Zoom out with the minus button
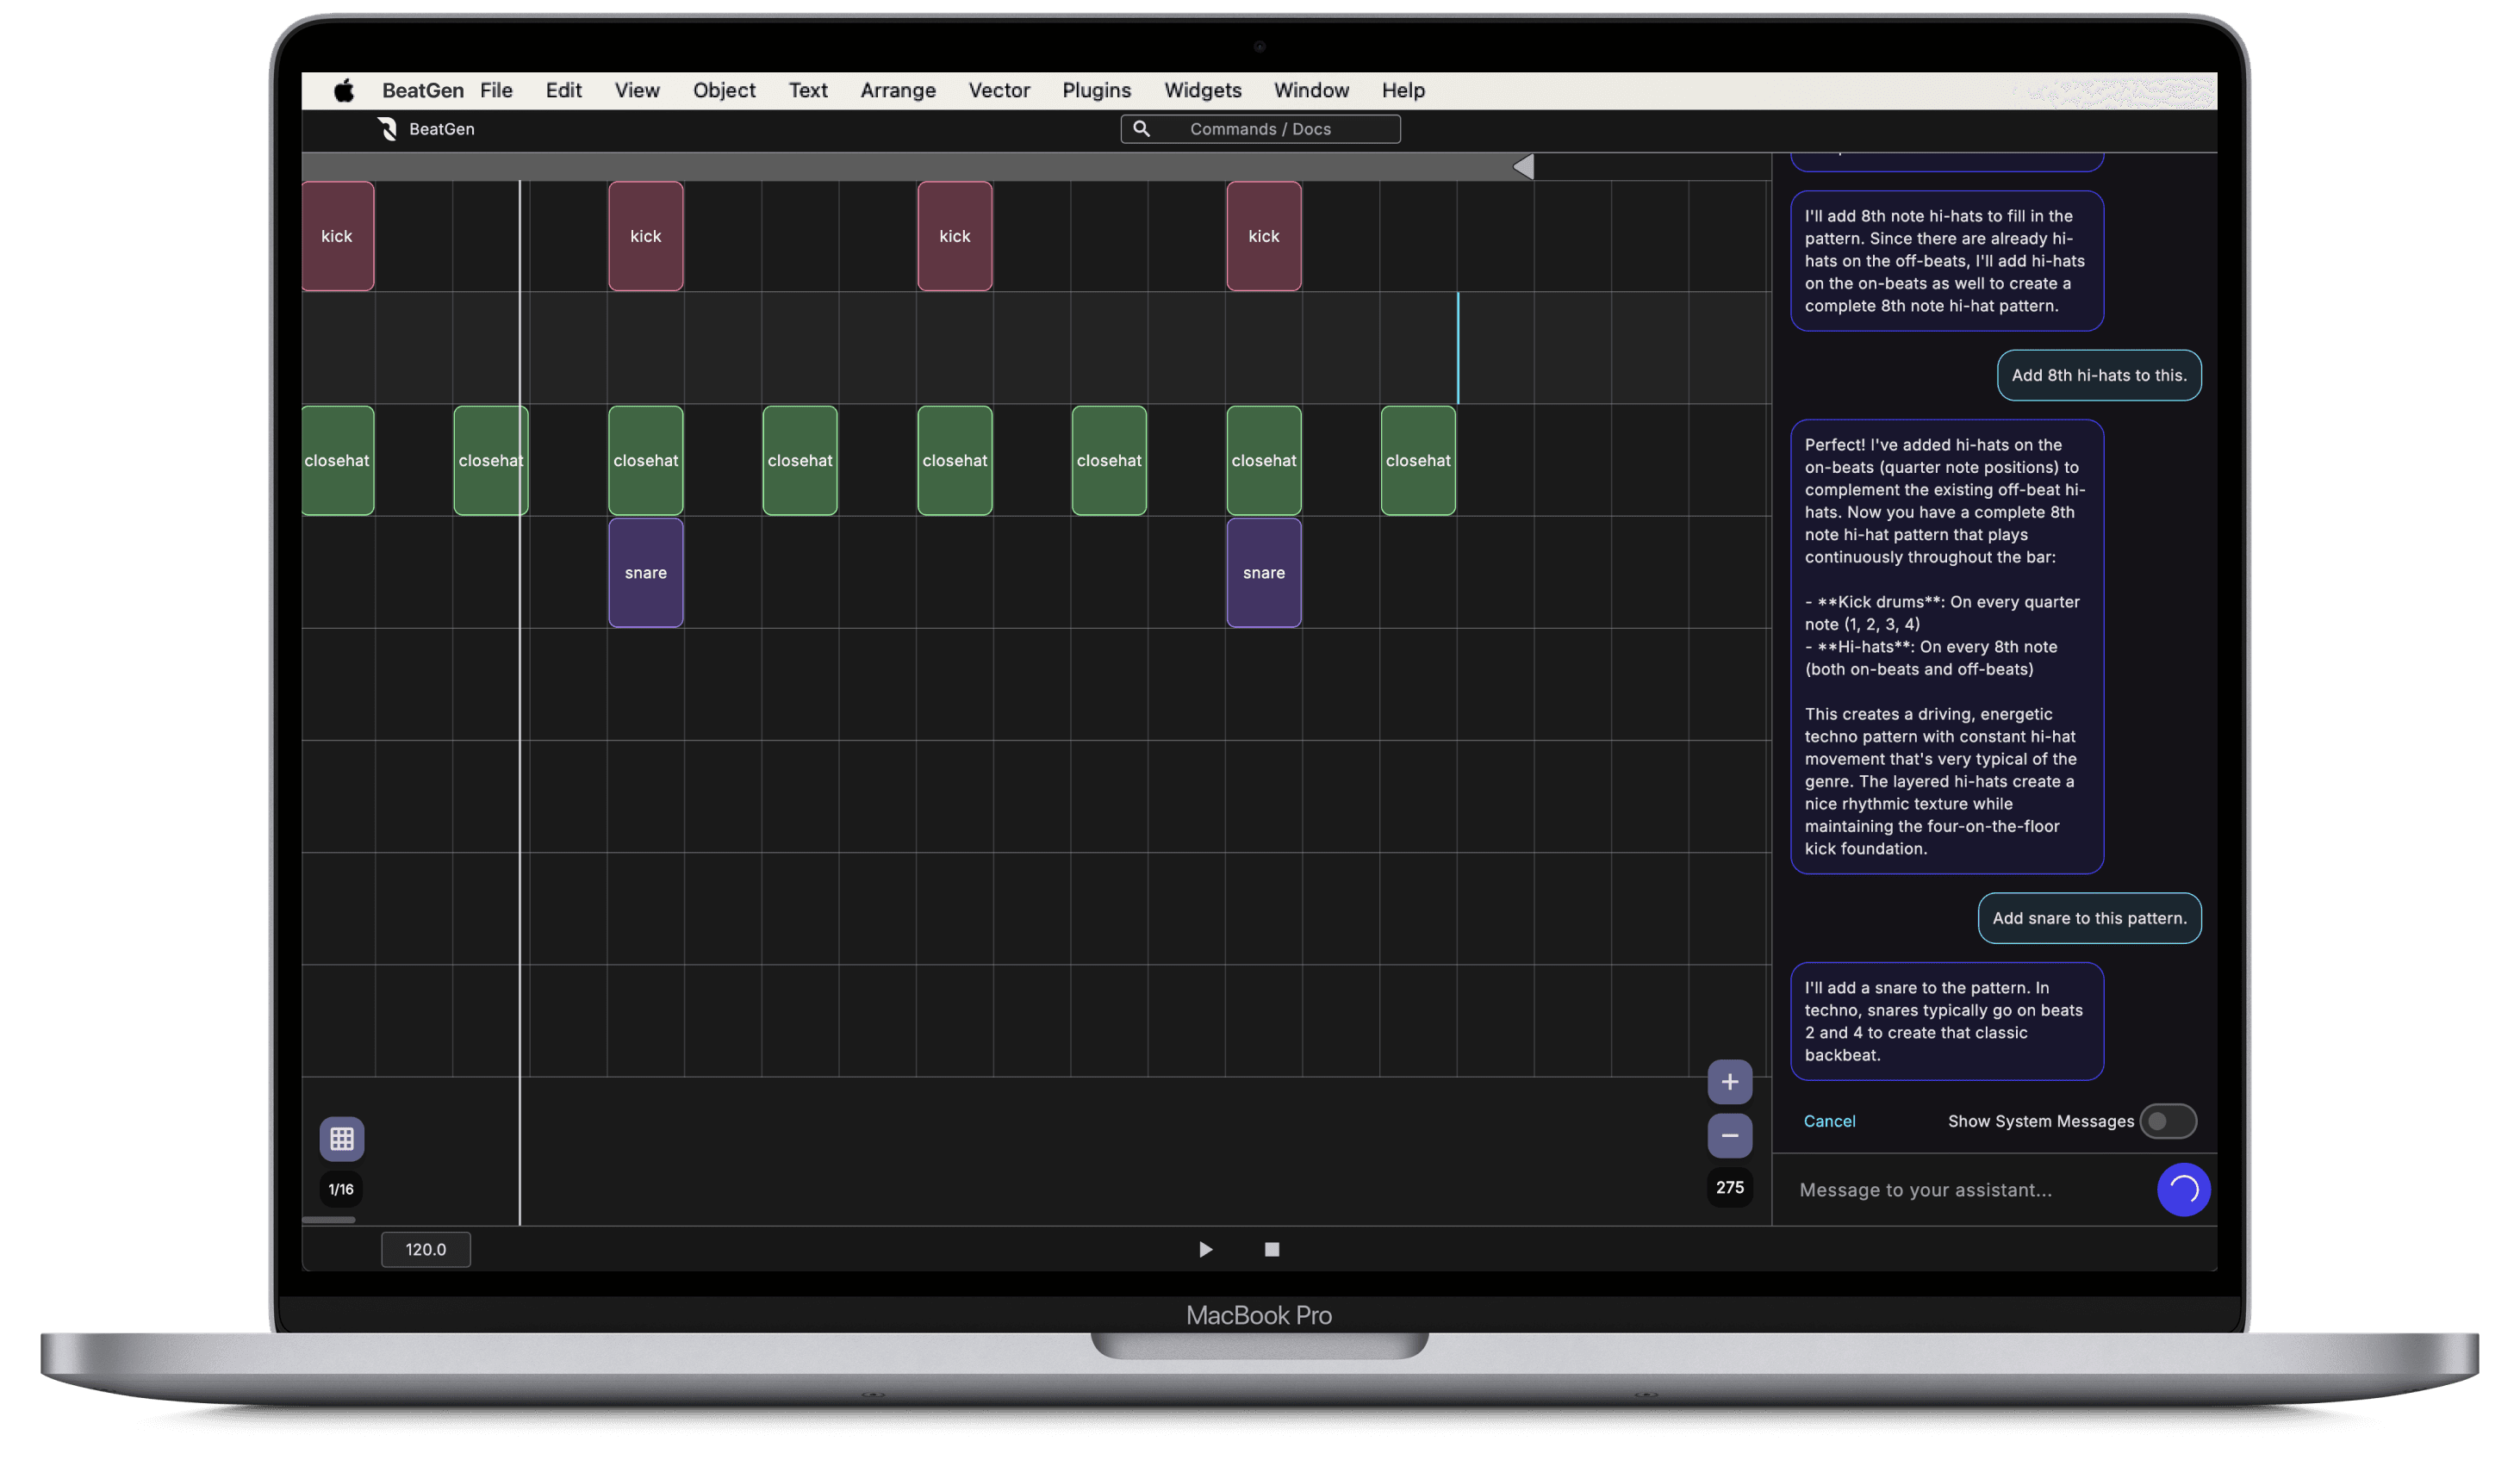Image resolution: width=2520 pixels, height=1460 pixels. (x=1729, y=1135)
